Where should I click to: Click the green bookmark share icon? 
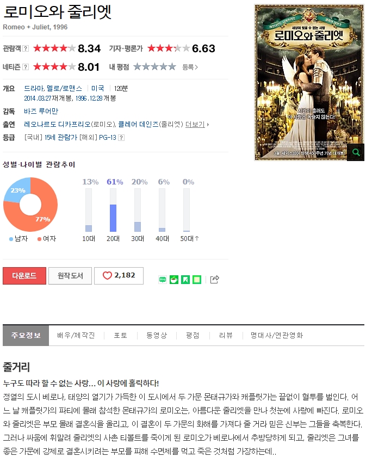(185, 279)
